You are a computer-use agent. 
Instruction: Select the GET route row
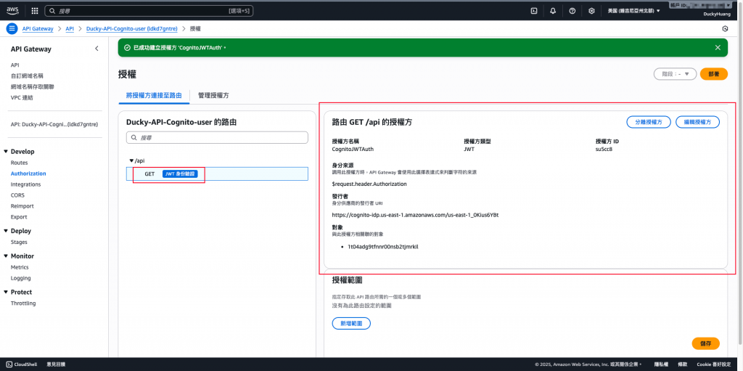(x=217, y=174)
